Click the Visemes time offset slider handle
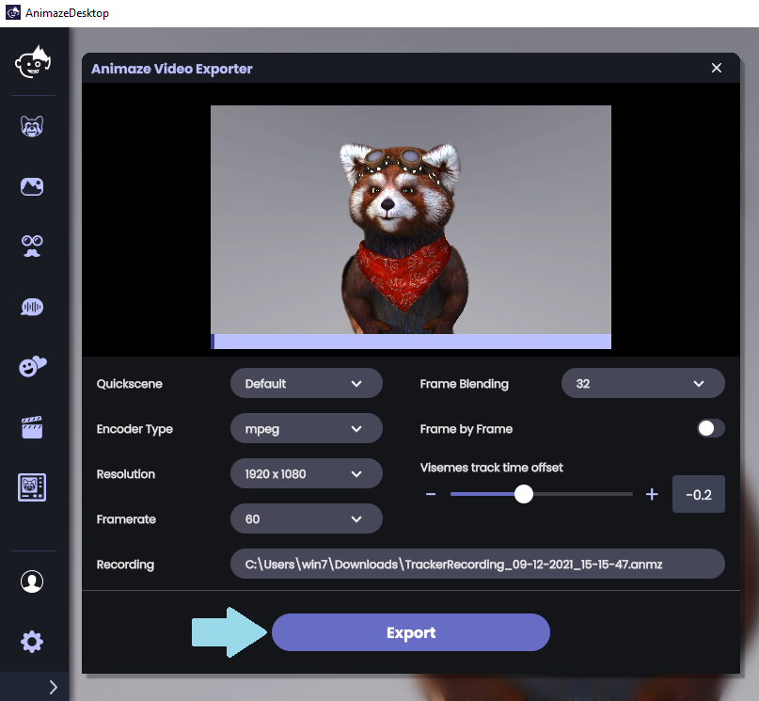 coord(524,494)
